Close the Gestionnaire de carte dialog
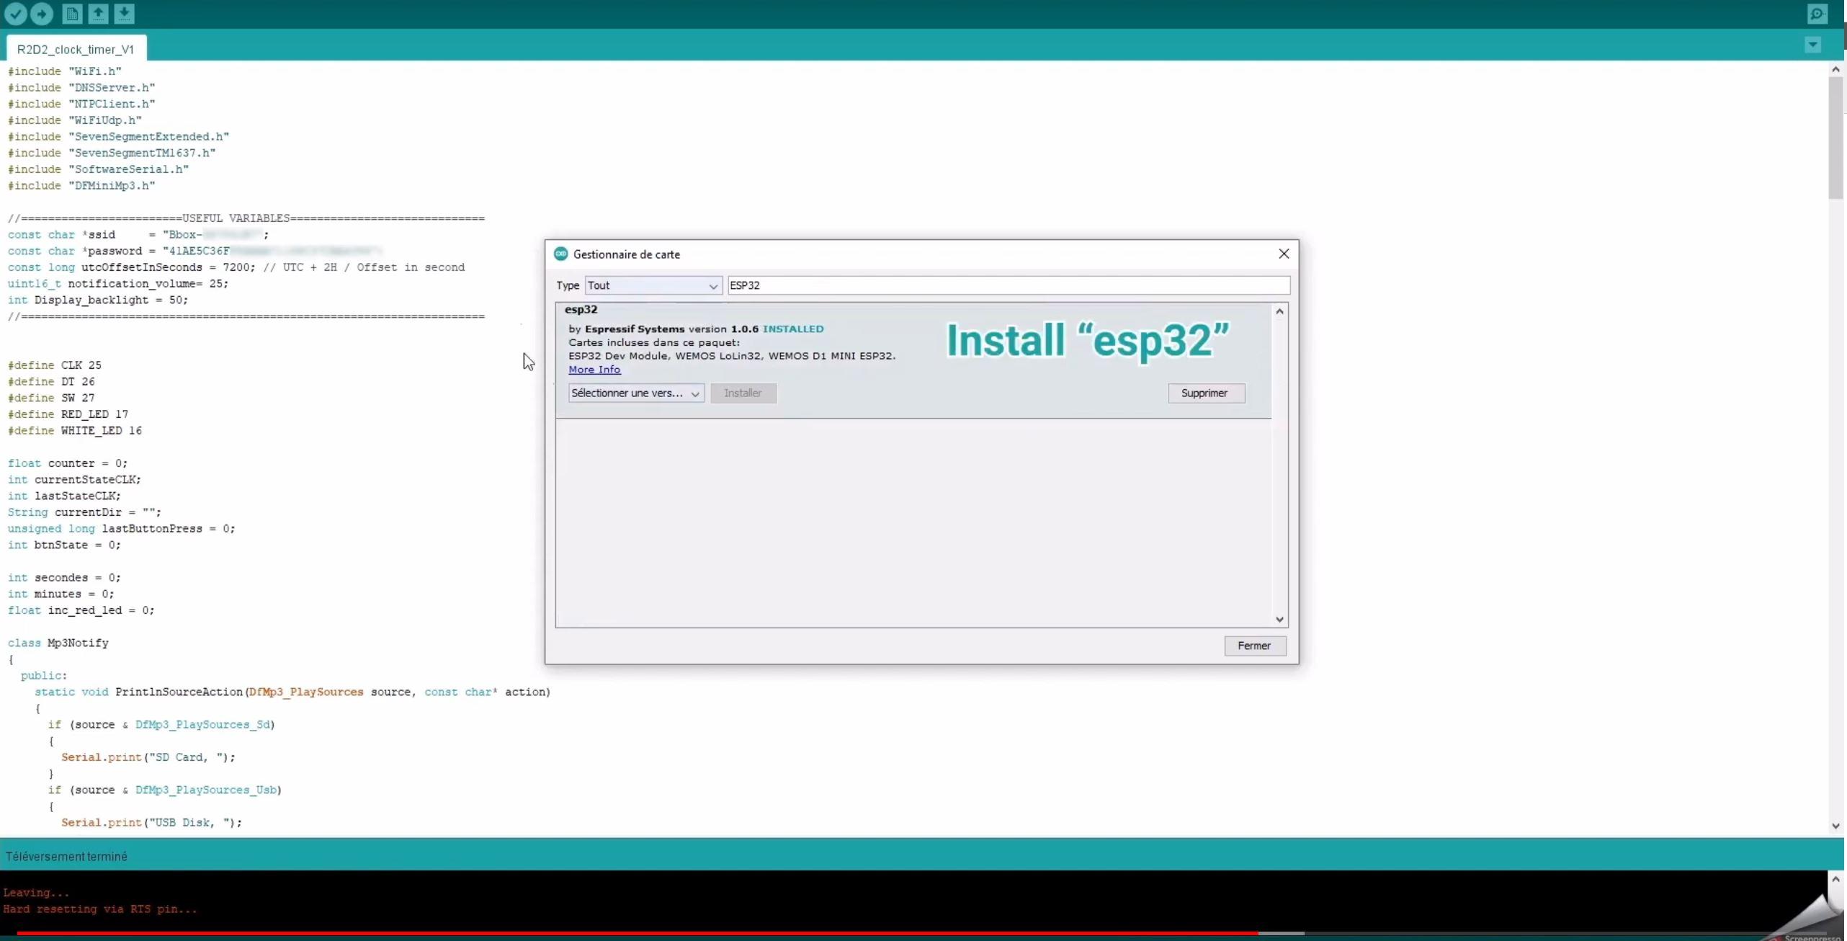The height and width of the screenshot is (941, 1847). (x=1283, y=254)
